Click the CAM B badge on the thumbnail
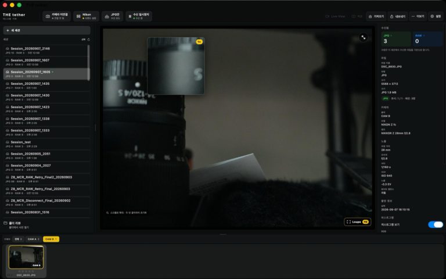The width and height of the screenshot is (446, 279). tap(37, 265)
